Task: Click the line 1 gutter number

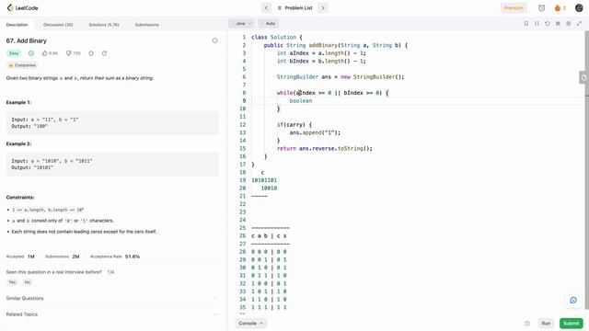Action: click(x=244, y=37)
